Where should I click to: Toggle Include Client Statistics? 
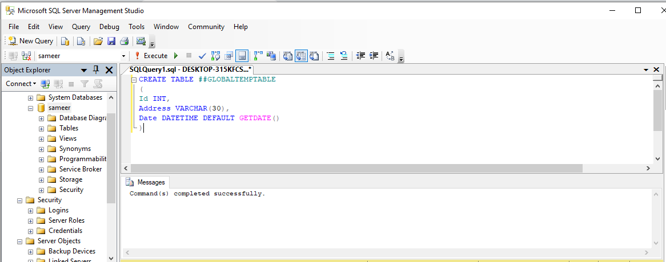[271, 55]
